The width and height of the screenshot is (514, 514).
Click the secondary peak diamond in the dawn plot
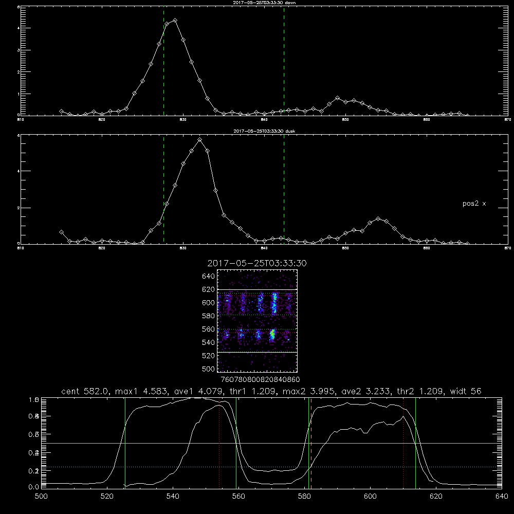click(x=338, y=98)
